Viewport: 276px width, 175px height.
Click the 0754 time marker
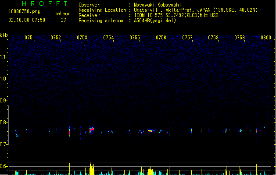[108, 38]
